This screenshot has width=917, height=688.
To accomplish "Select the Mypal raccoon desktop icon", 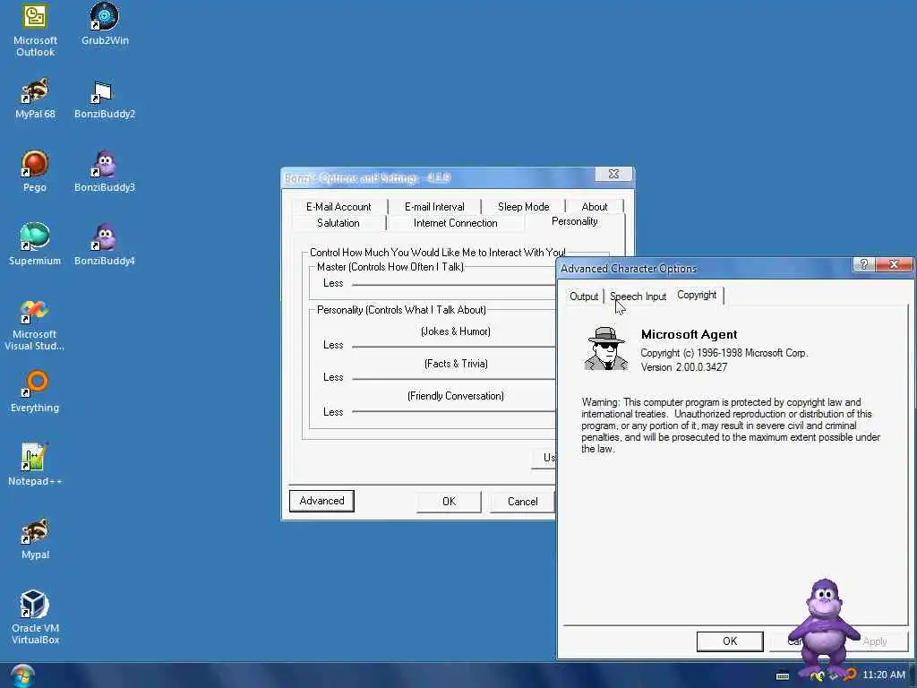I will coord(35,538).
